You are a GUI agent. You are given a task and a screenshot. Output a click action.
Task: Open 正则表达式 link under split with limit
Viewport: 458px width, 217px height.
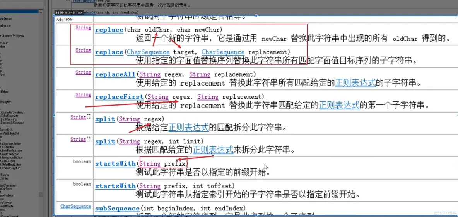(x=213, y=150)
